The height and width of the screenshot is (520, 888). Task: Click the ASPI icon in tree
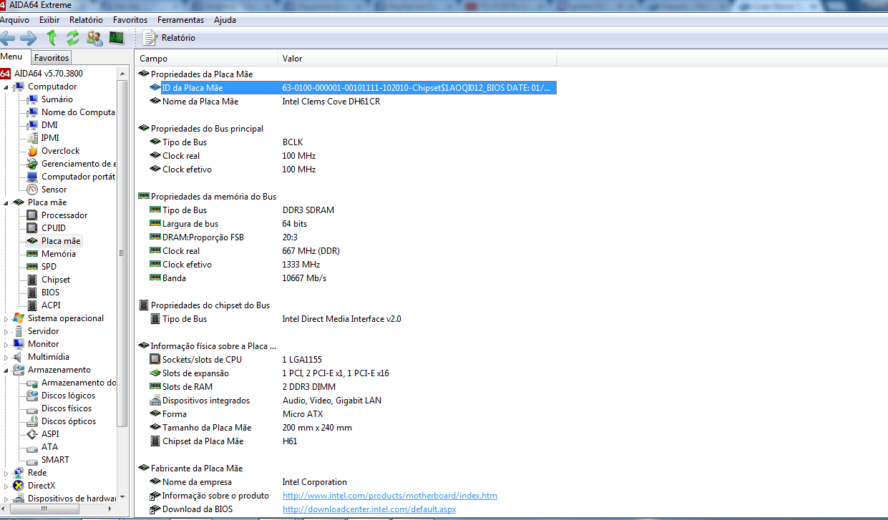point(32,434)
